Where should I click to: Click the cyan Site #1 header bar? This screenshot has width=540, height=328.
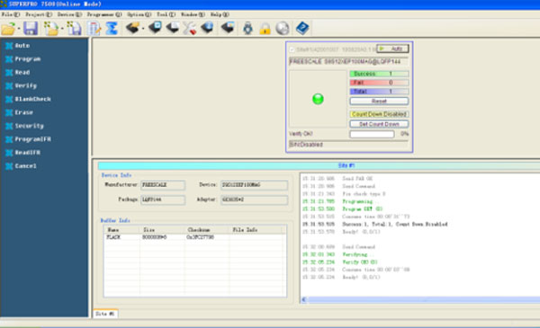click(319, 165)
